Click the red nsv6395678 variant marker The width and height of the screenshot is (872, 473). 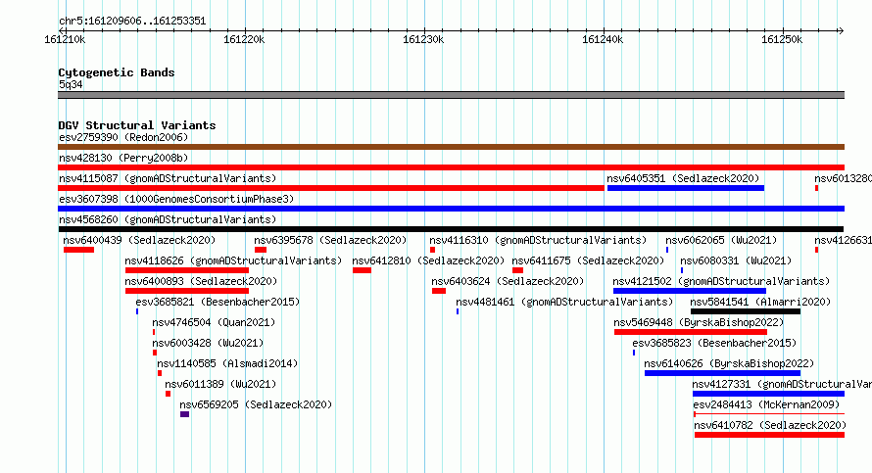[x=261, y=250]
